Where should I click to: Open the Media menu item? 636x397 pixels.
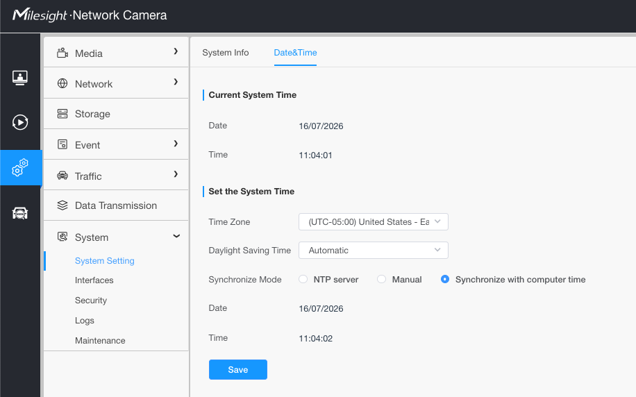coord(116,53)
